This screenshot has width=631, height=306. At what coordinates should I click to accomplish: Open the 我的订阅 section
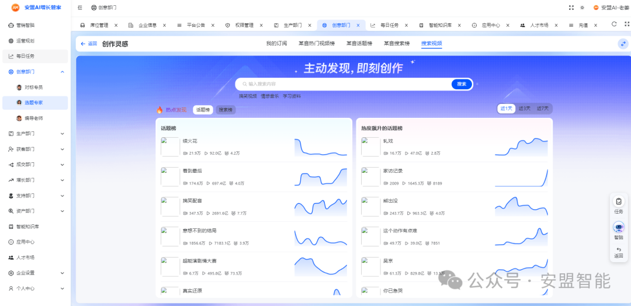pos(276,43)
